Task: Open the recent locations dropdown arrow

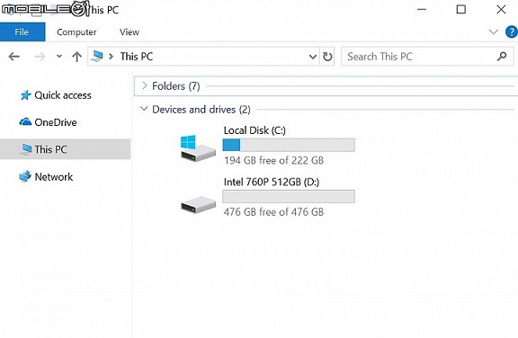Action: click(59, 56)
